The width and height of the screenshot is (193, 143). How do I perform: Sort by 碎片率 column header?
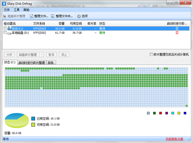coord(91,24)
